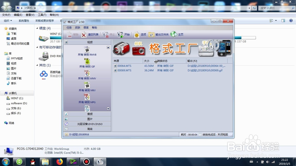Viewport: 296px width, 166px height.
Task: Click the taskbar clock showing 21:22
Action: click(x=284, y=160)
